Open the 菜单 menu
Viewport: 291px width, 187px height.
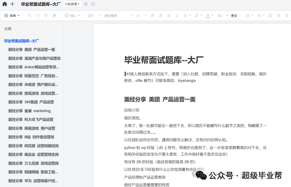12,15
